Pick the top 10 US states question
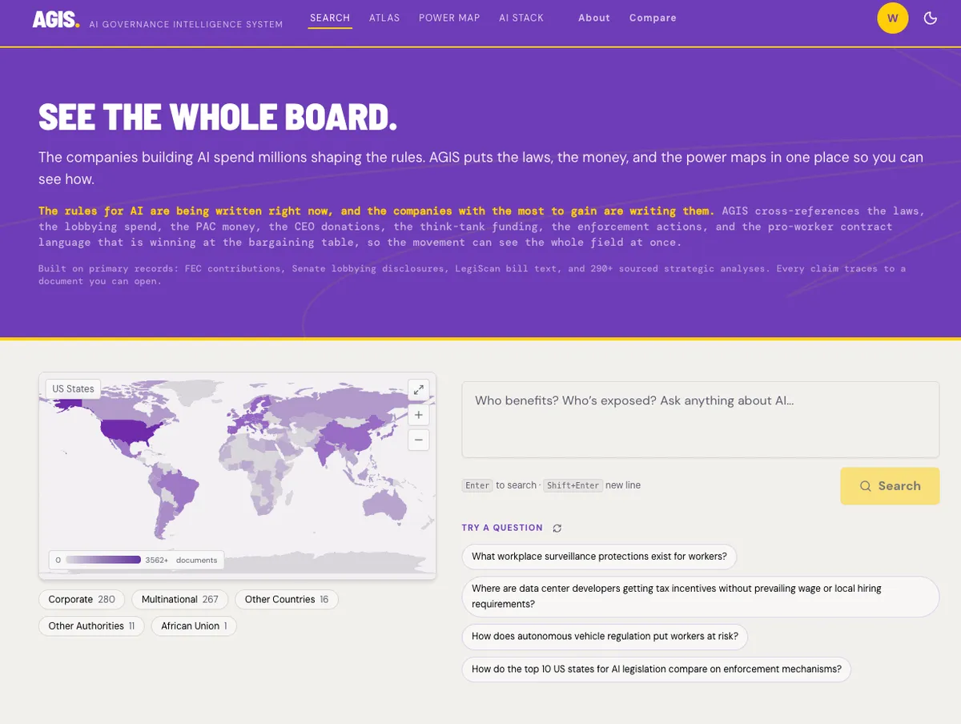 tap(657, 669)
